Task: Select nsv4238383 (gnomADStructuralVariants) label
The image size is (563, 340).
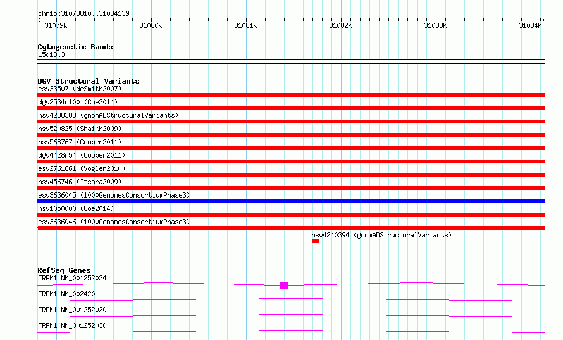Action: coord(108,115)
